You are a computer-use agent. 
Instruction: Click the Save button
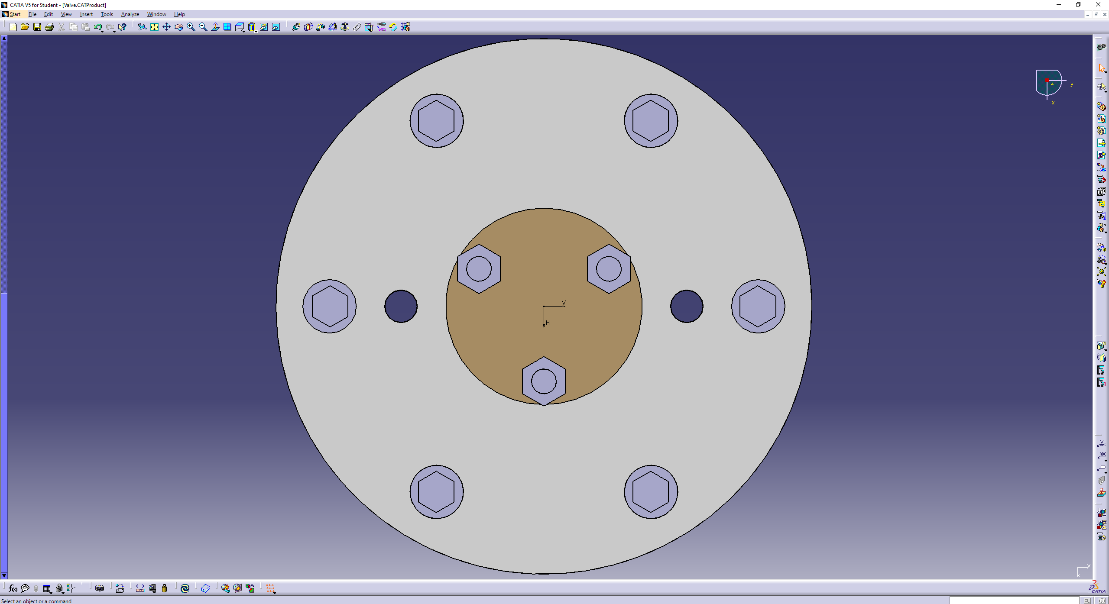37,27
